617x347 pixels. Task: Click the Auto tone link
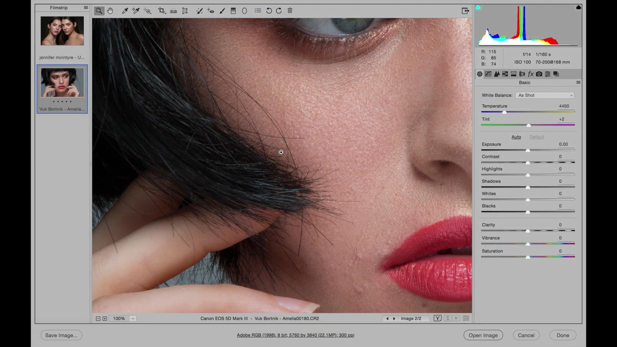point(516,137)
